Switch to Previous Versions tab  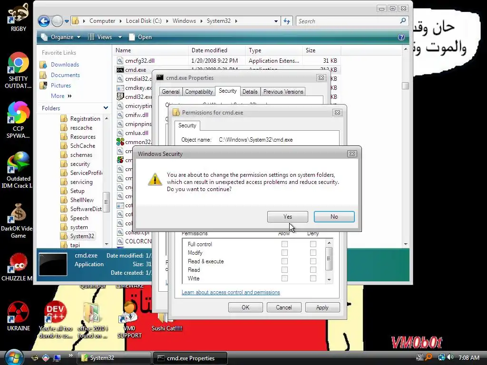coord(283,92)
